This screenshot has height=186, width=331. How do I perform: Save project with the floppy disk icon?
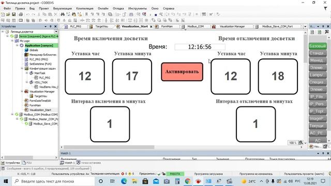coord(14,14)
